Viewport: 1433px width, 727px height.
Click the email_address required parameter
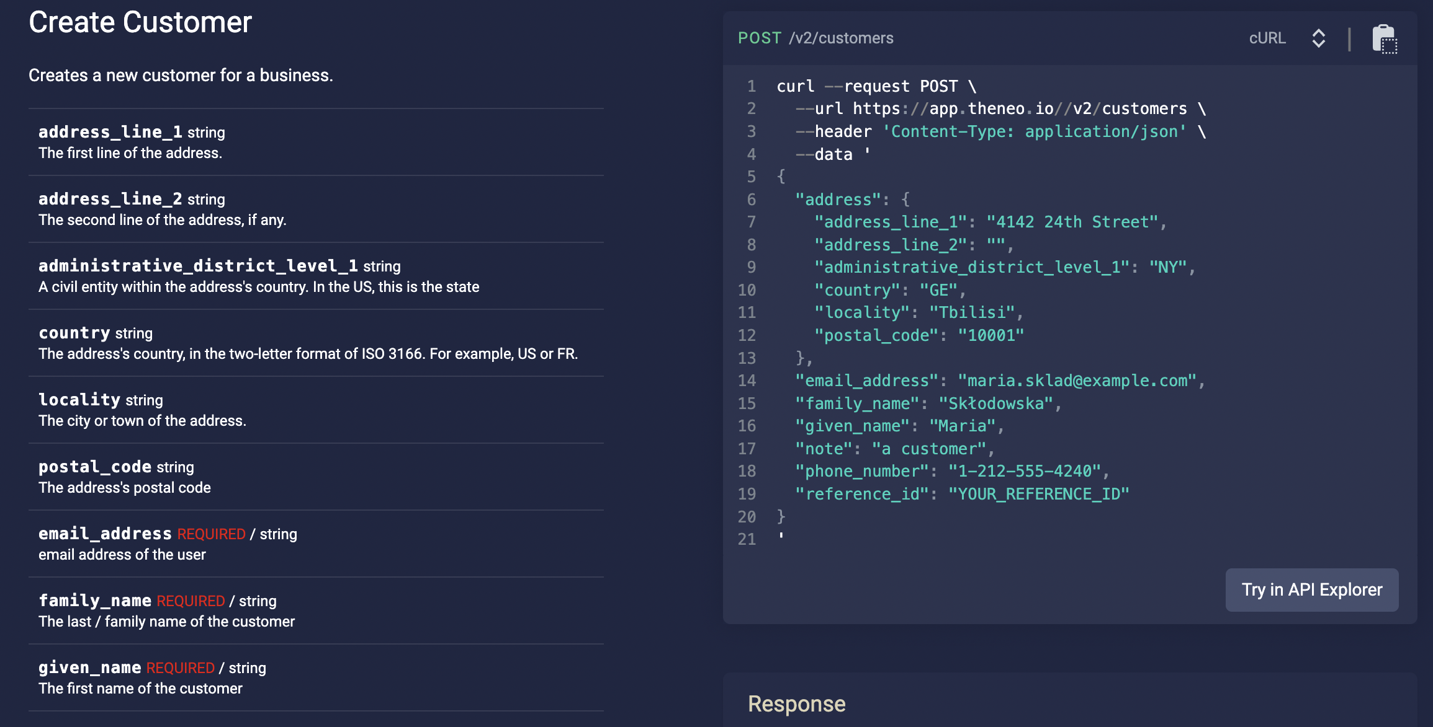point(105,534)
